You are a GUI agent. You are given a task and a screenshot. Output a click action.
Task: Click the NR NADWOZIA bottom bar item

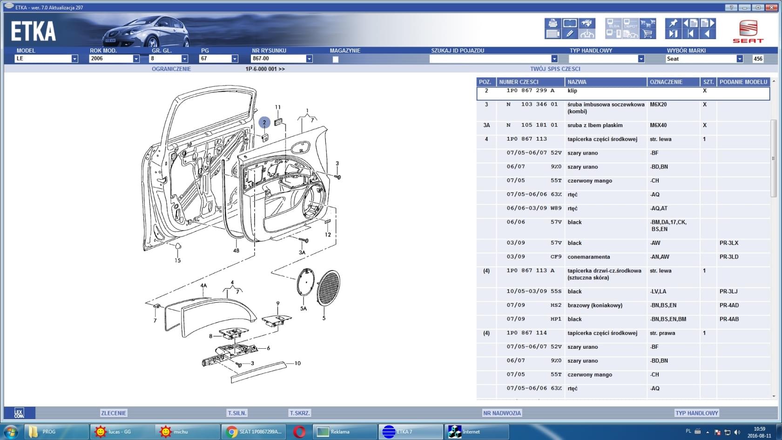[x=502, y=413]
